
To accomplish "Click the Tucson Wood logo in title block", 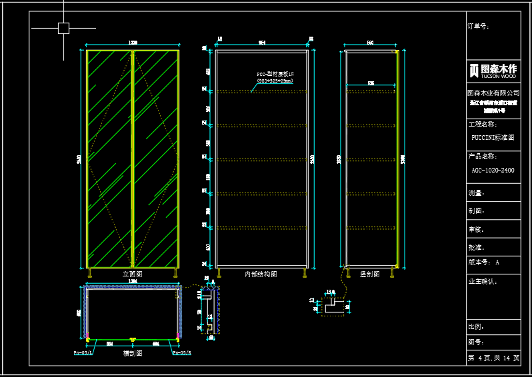I will coord(493,70).
